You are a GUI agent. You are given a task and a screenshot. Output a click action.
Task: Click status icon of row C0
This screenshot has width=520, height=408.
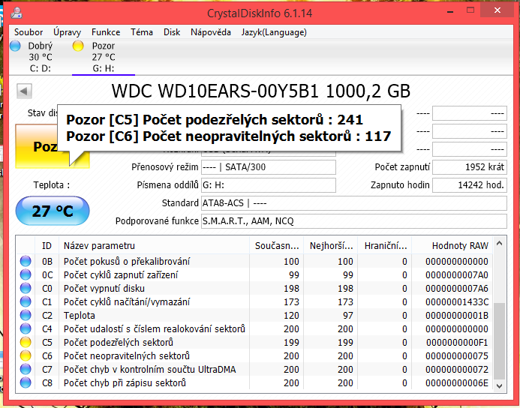(x=26, y=288)
